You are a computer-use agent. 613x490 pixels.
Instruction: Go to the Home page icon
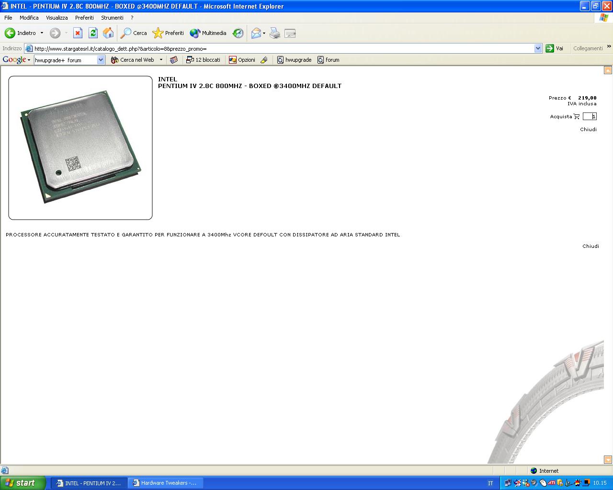[x=109, y=33]
